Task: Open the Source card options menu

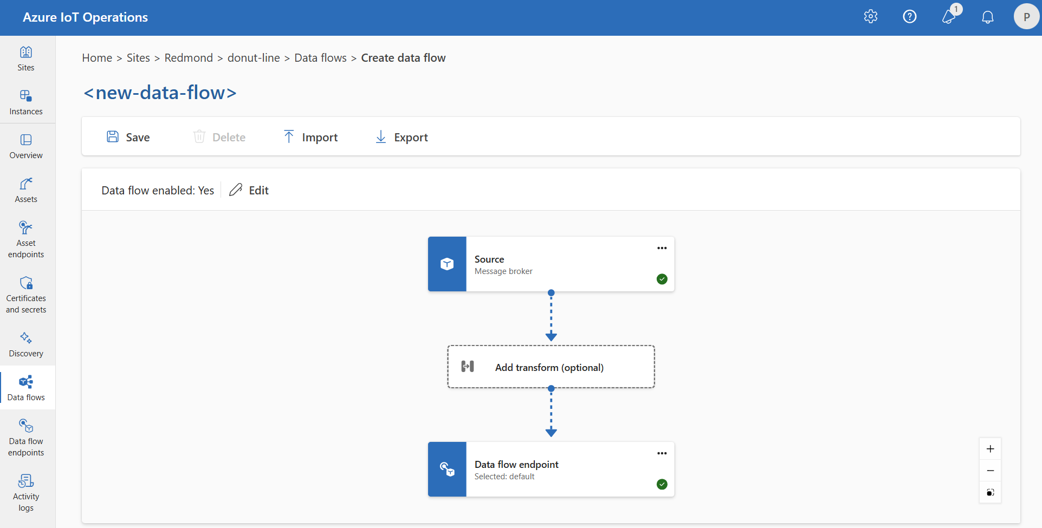Action: (x=662, y=247)
